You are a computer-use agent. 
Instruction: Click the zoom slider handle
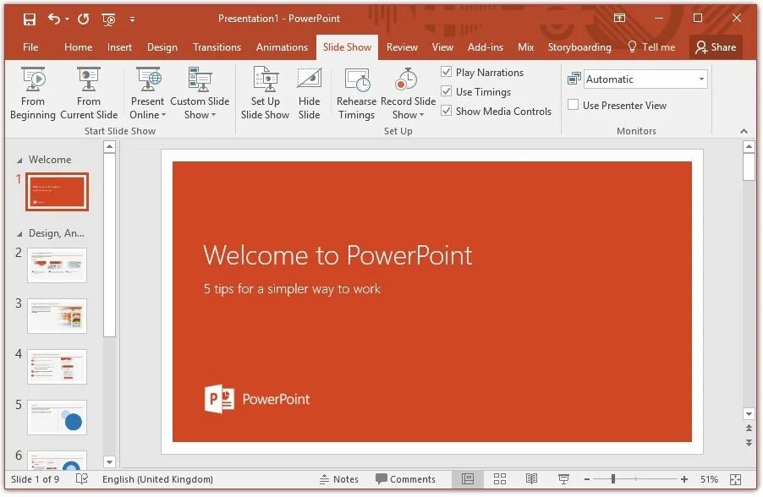(x=613, y=479)
